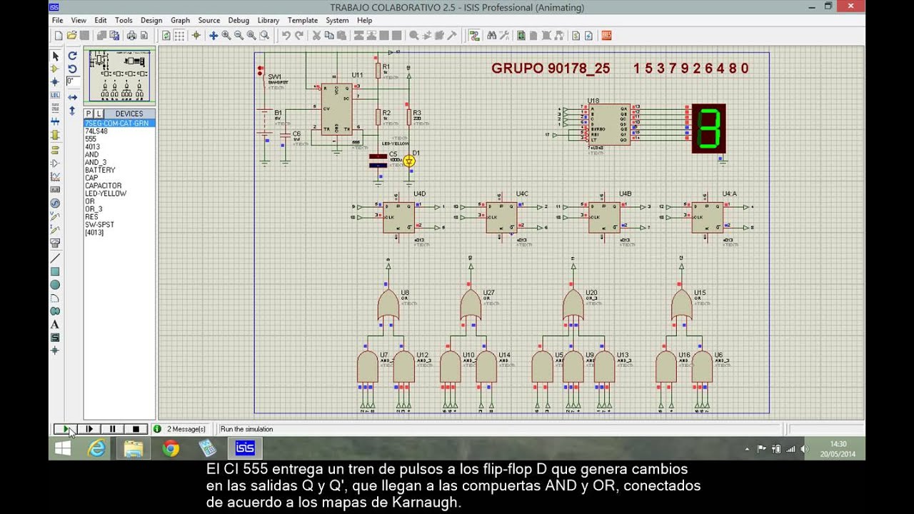Select the 2D box drawing tool
Viewport: 914px width, 514px height.
click(x=55, y=271)
